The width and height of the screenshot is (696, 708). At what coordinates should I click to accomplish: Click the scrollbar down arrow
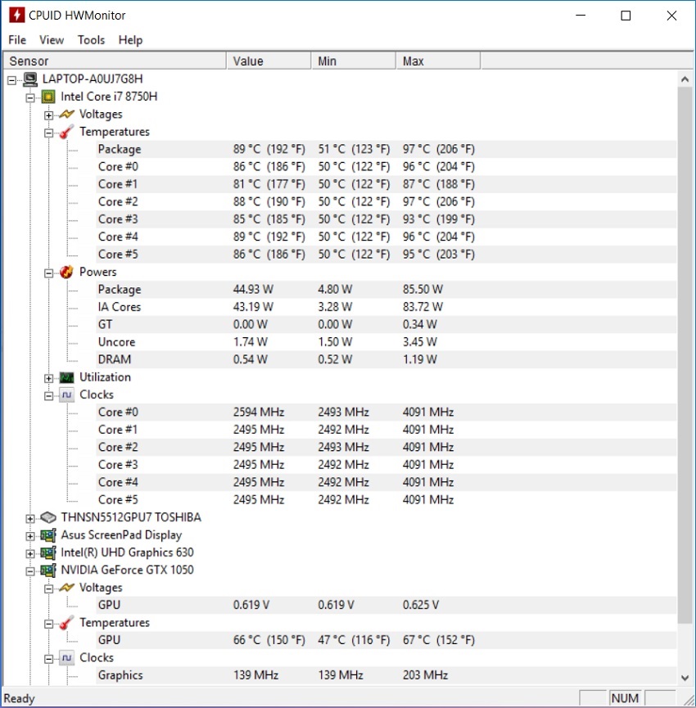[x=685, y=677]
